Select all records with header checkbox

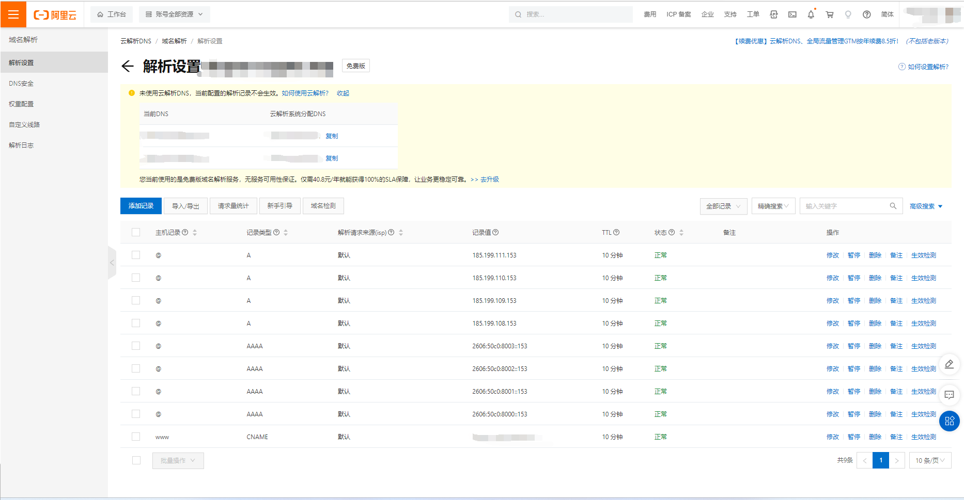pyautogui.click(x=136, y=232)
